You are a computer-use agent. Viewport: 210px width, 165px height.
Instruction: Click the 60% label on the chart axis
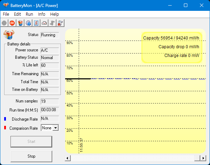pyautogui.click(x=70, y=81)
